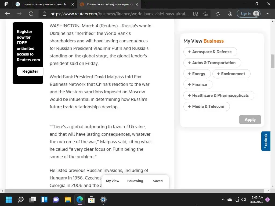Open the Chat app on taskbar
The image size is (275, 206).
[x=56, y=200]
